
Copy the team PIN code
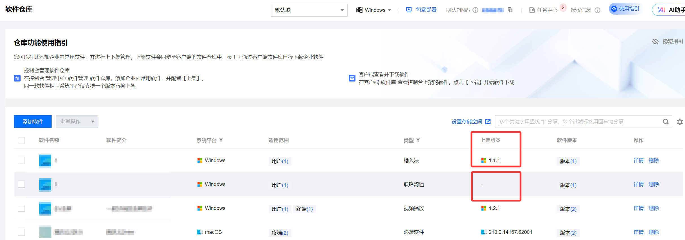coord(510,10)
